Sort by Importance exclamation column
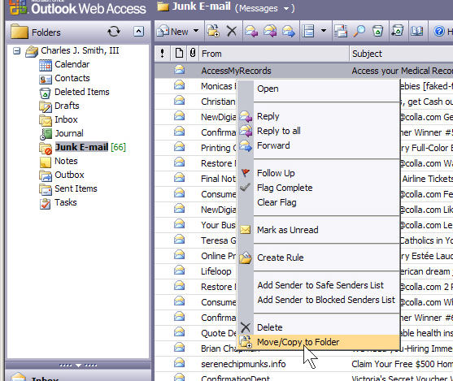The image size is (453, 381). 163,54
